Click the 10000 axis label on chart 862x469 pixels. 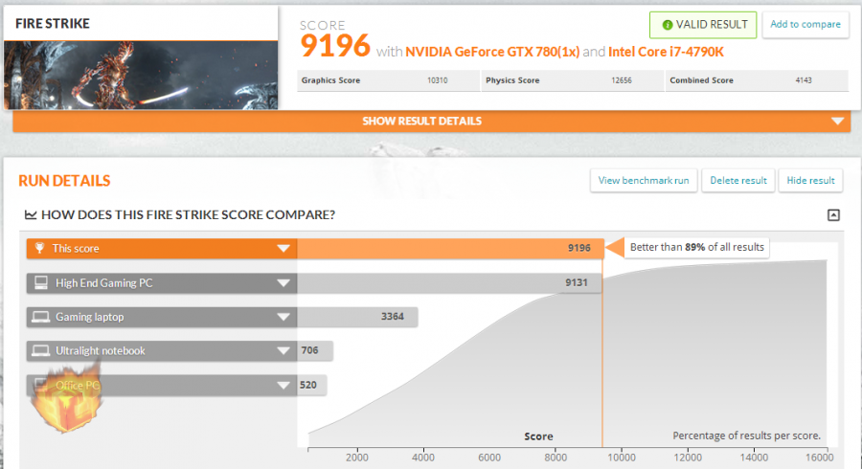(x=622, y=458)
